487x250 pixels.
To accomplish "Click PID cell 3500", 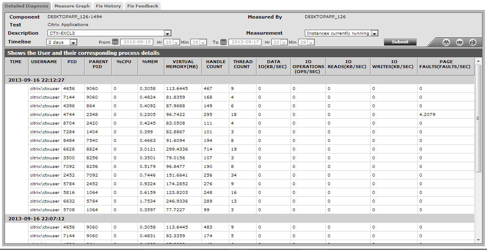I will (69, 158).
